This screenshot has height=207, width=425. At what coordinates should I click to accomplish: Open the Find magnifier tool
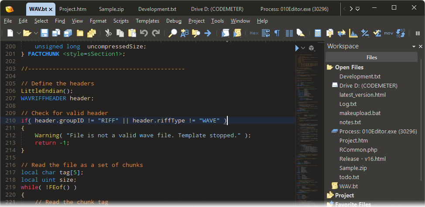(173, 33)
